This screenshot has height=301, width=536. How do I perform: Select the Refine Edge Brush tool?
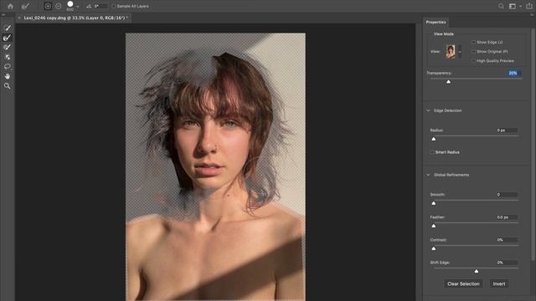8,38
